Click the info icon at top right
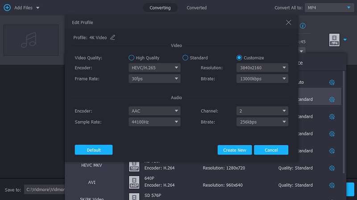The image size is (357, 200). pos(303,26)
